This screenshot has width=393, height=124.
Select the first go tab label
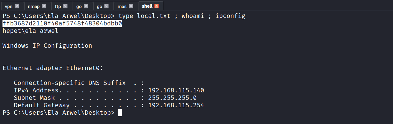(79, 6)
